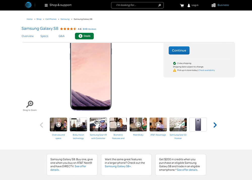Click the main Galaxy S8 product image
The image size is (252, 180).
[91, 77]
